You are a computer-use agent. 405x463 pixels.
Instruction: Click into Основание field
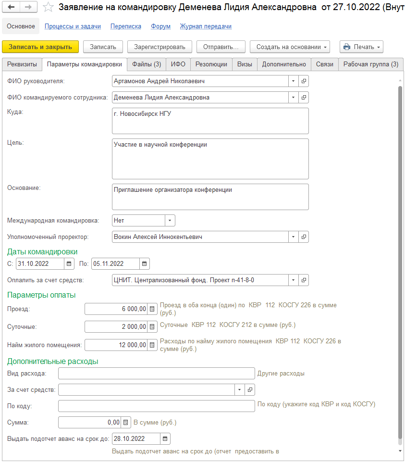click(210, 197)
